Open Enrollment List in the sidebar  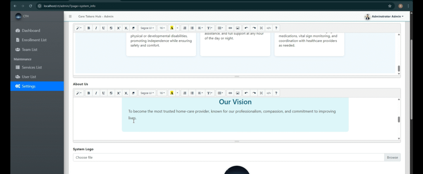point(37,40)
